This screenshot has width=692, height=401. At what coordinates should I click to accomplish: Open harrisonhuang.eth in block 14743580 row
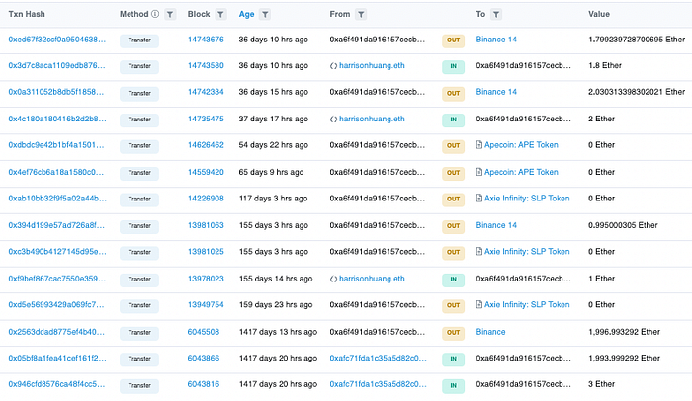pos(372,65)
